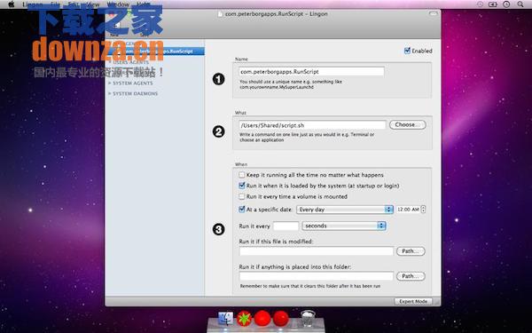Screen dimensions: 532x333
Task: Open the Lingon application menu
Action: pyautogui.click(x=33, y=4)
